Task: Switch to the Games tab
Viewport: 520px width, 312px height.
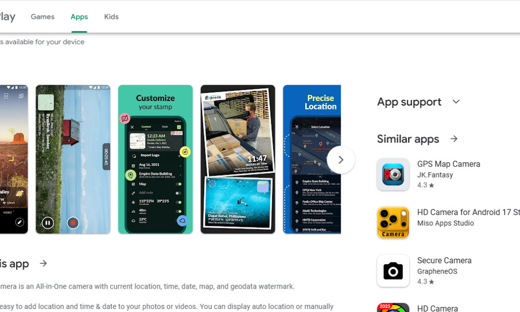Action: click(x=43, y=17)
